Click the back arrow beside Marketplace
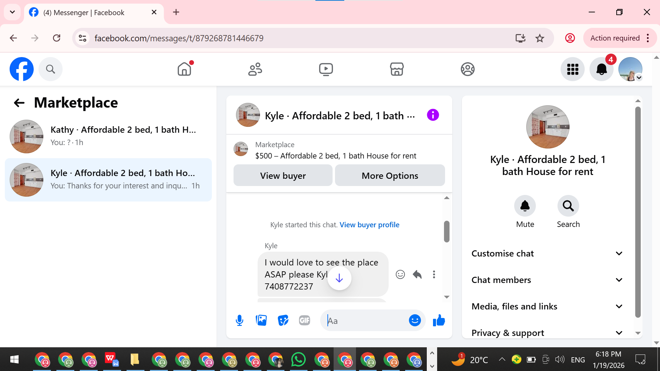This screenshot has width=660, height=371. coord(19,103)
